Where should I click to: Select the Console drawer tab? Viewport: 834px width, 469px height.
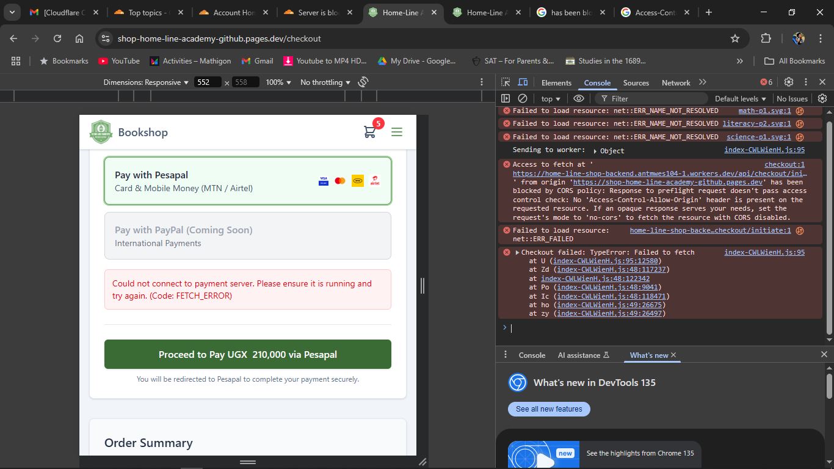(532, 355)
